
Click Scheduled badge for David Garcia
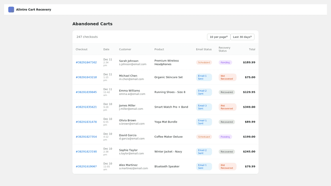[x=204, y=137]
